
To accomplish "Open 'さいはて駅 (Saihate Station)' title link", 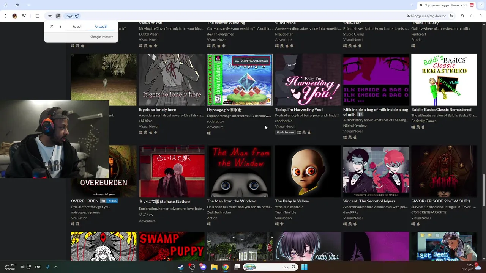I will (164, 201).
